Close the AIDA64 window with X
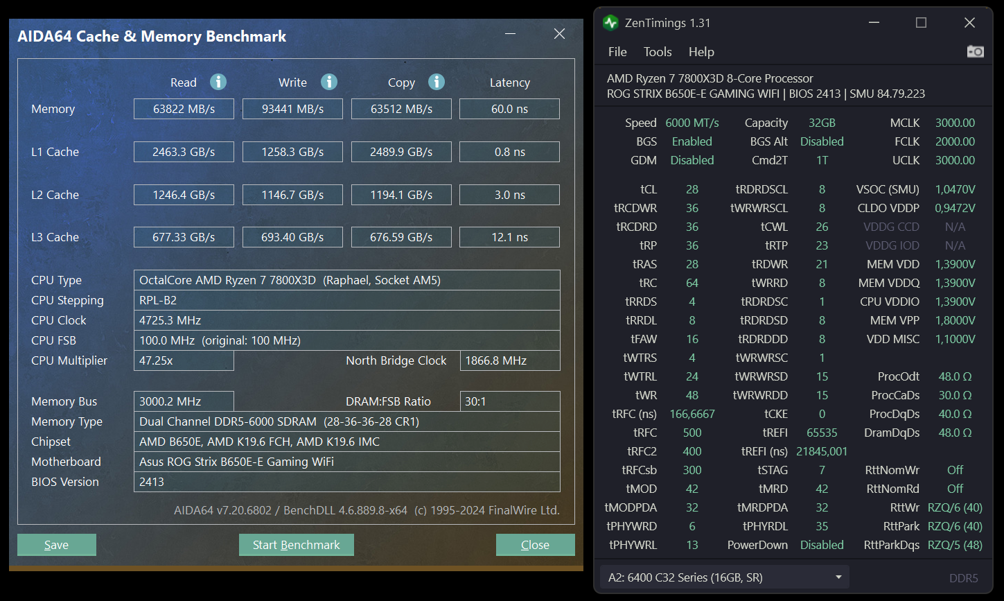 point(559,34)
